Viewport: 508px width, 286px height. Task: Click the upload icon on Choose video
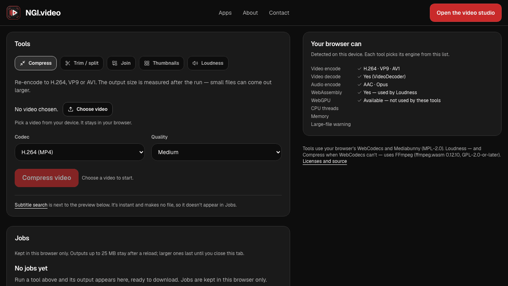coord(71,109)
